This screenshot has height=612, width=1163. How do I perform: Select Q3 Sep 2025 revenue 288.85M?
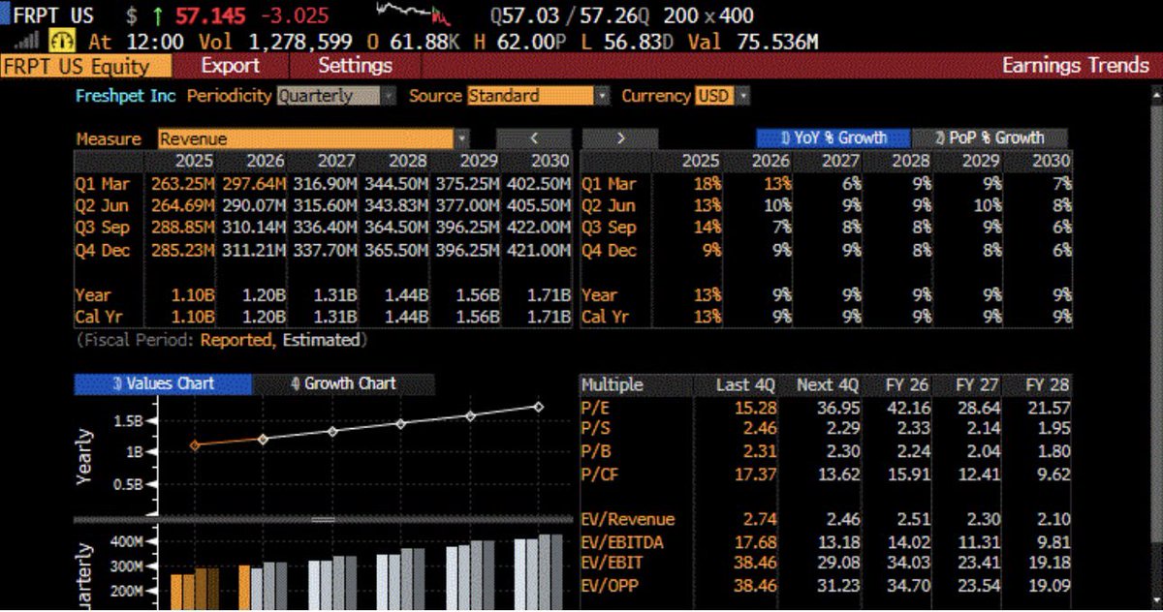click(x=181, y=228)
